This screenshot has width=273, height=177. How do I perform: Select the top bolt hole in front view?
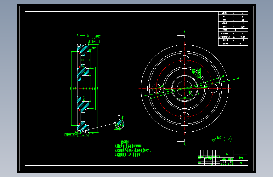click(185, 60)
